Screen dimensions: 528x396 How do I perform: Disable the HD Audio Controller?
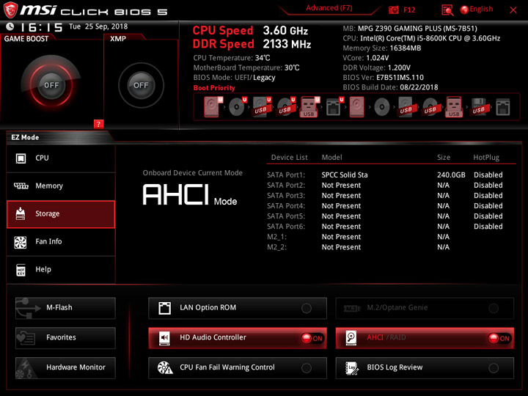point(238,338)
